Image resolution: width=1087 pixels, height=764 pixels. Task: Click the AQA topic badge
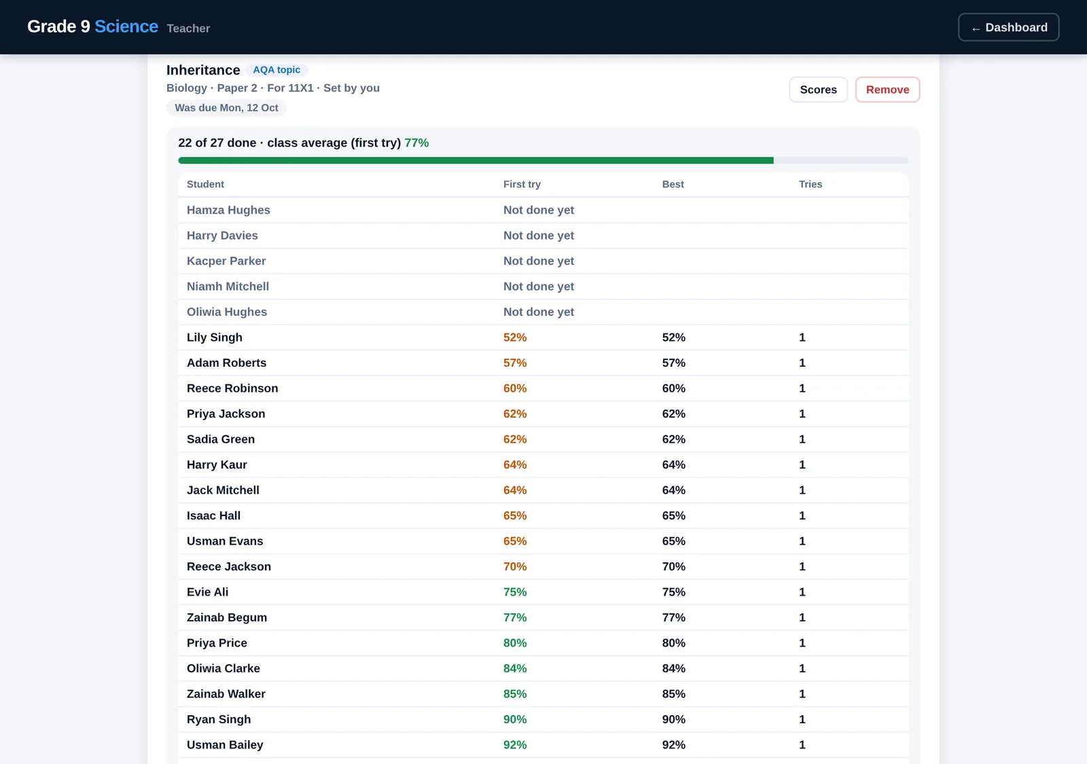(277, 70)
